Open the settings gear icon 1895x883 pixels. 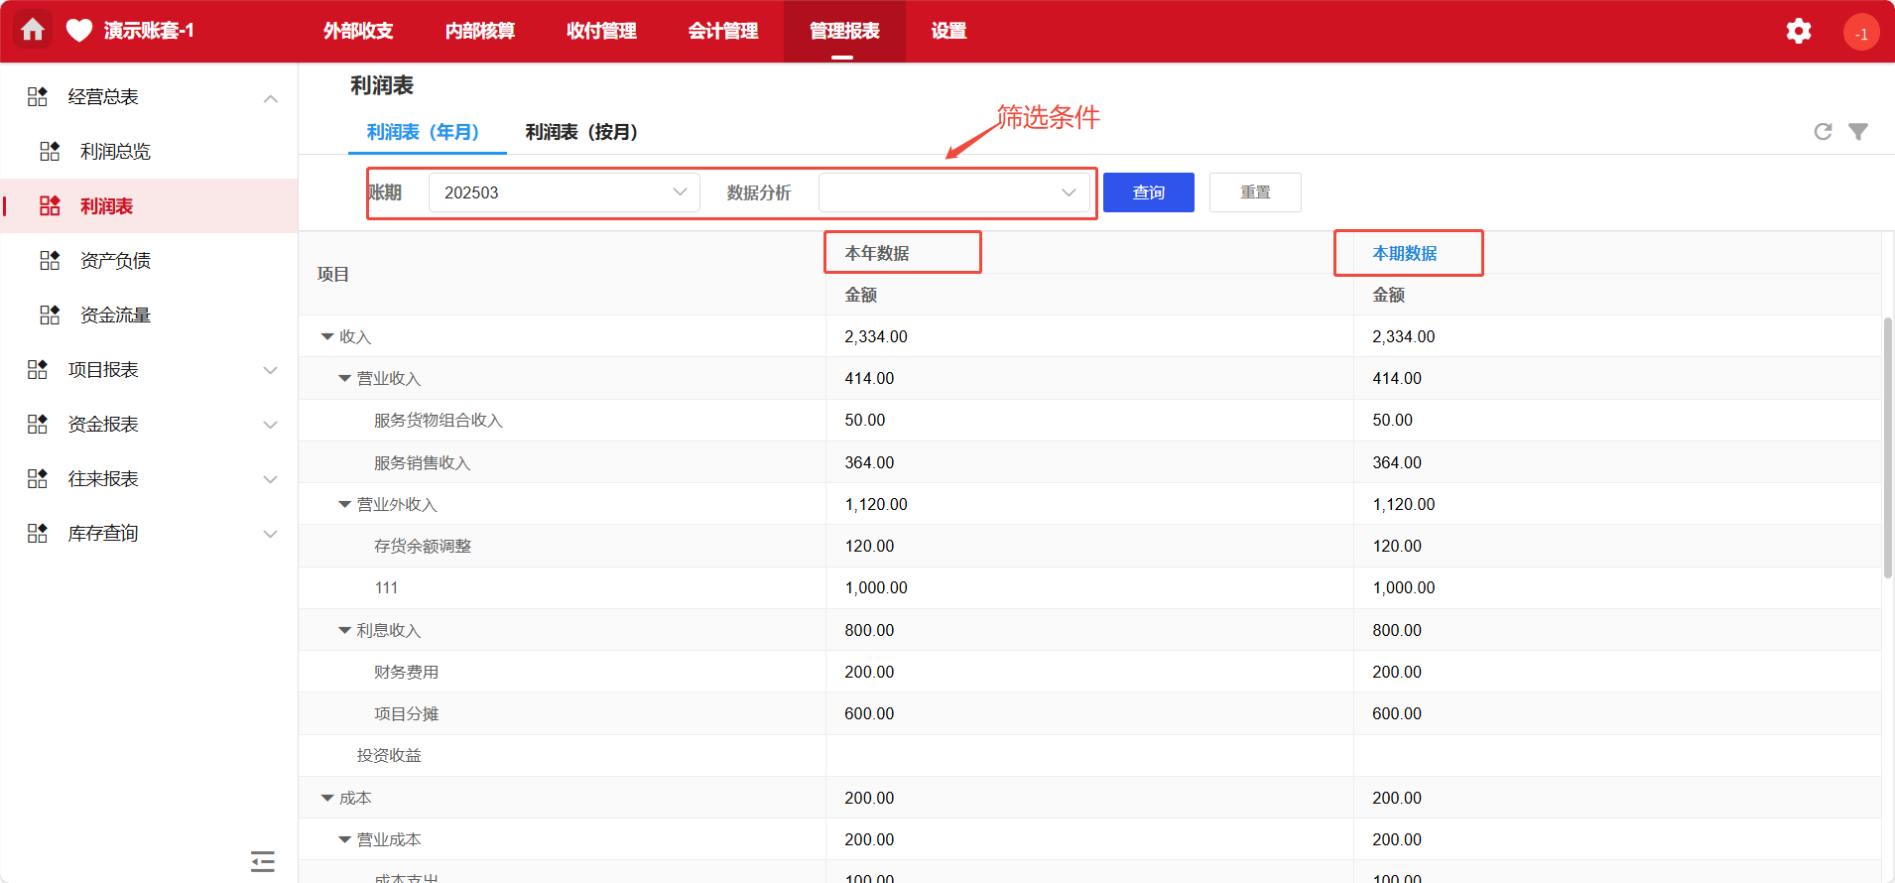coord(1798,32)
